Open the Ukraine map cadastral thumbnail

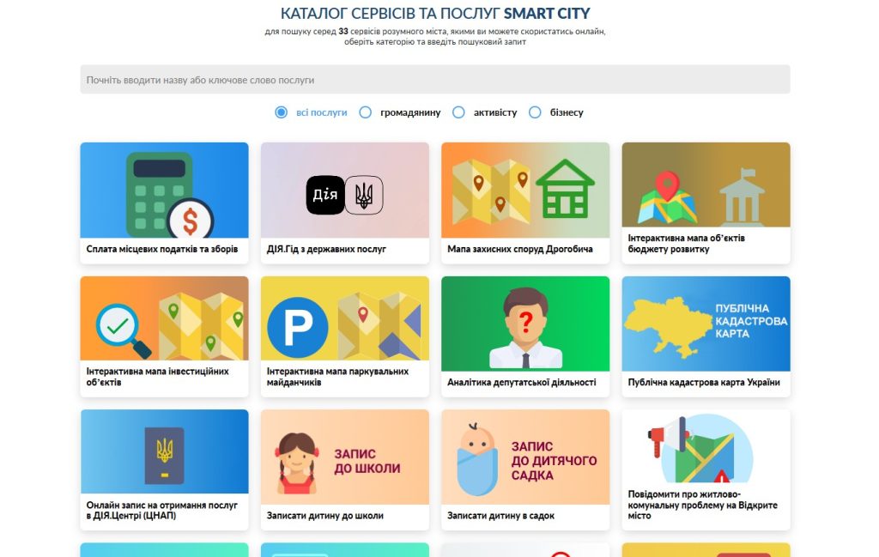706,324
